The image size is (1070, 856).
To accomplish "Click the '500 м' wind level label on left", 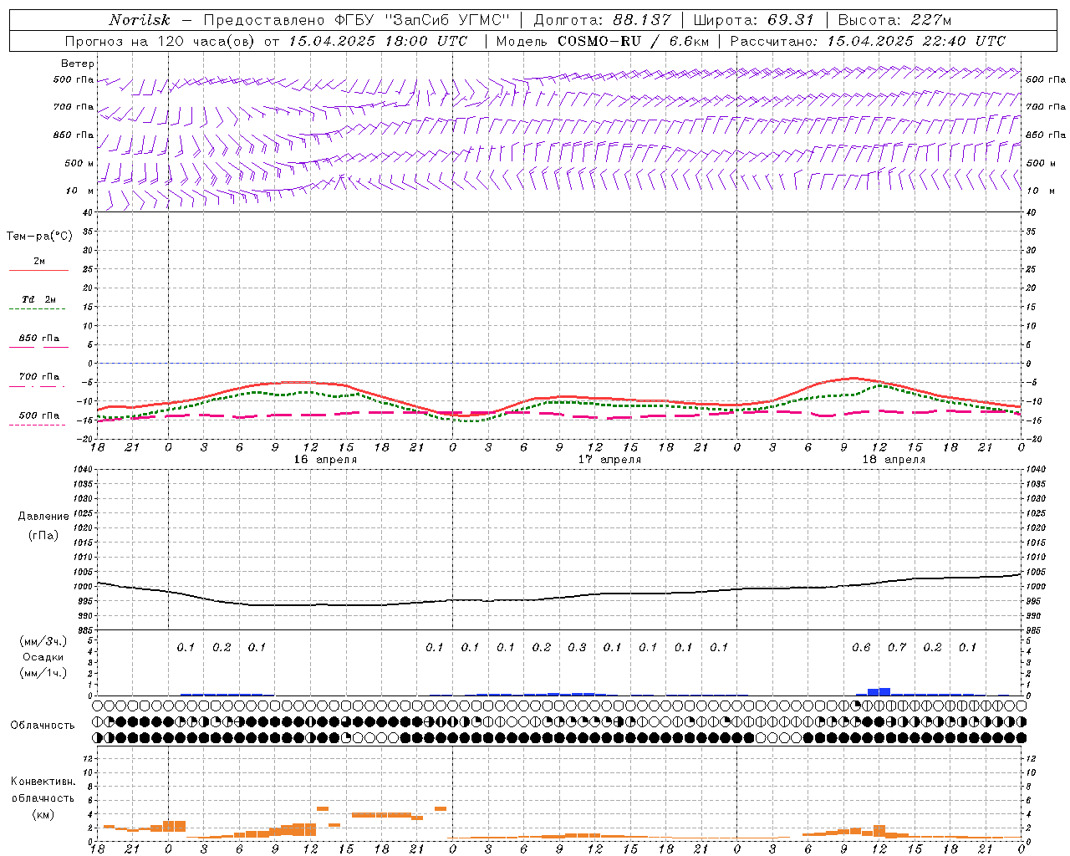I will pos(79,163).
